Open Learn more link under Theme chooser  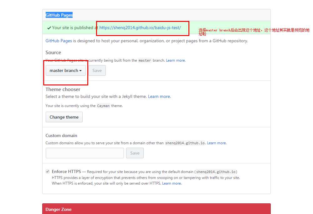[x=159, y=97]
